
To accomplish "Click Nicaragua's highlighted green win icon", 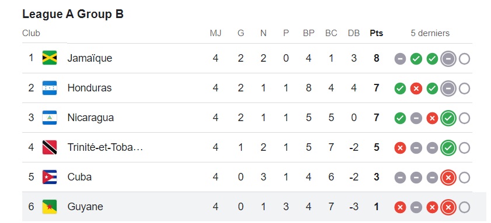I will (448, 118).
